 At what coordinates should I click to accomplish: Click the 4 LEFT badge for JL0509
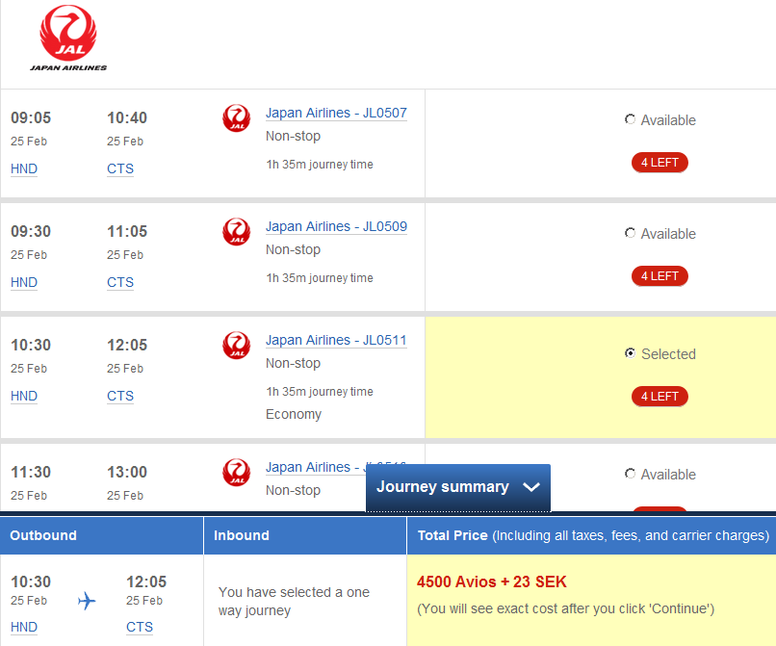tap(660, 276)
